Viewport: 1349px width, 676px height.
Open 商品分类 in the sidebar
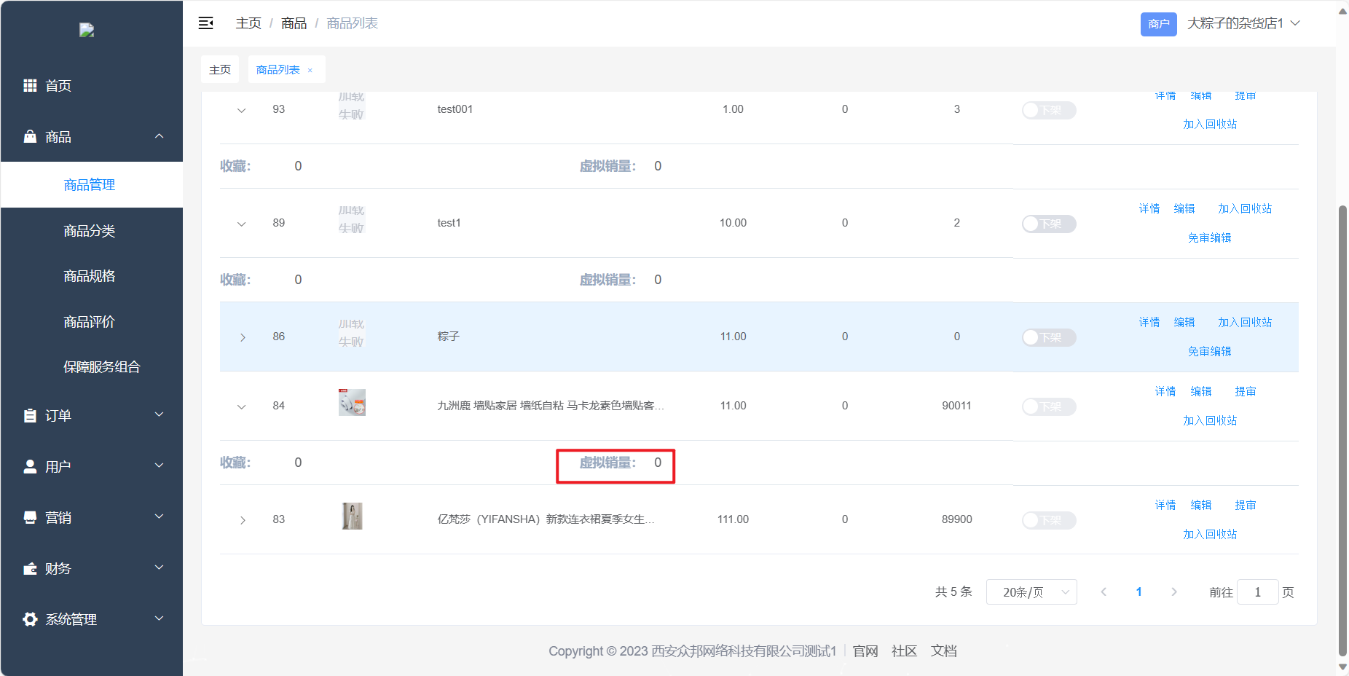pyautogui.click(x=92, y=230)
